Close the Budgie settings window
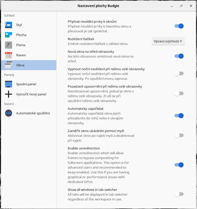197x209 pixels. click(x=191, y=6)
